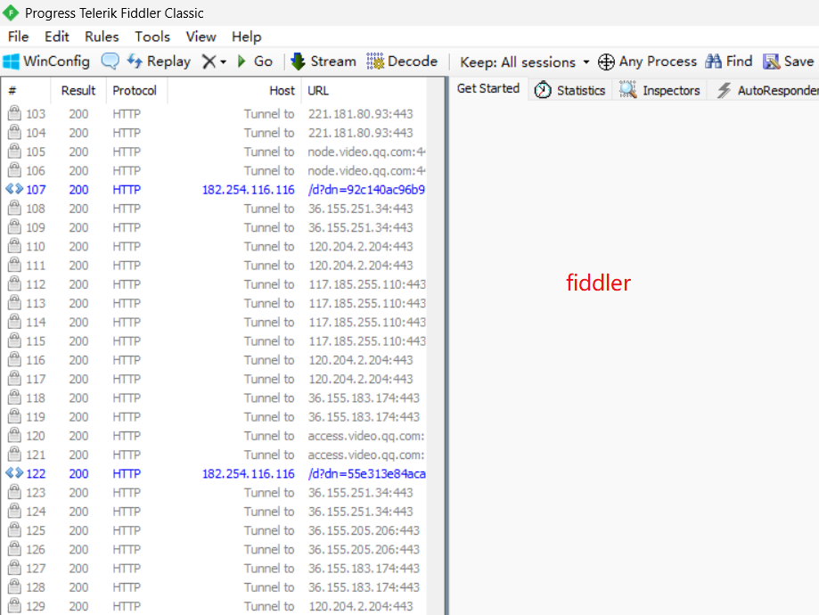Viewport: 819px width, 615px height.
Task: Click the lock icon of session 118
Action: click(14, 398)
